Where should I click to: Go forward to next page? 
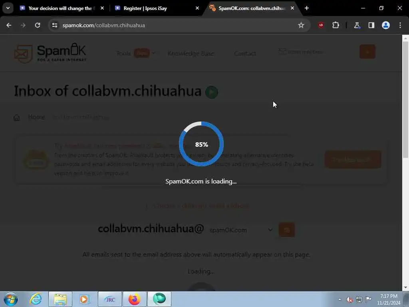23,25
